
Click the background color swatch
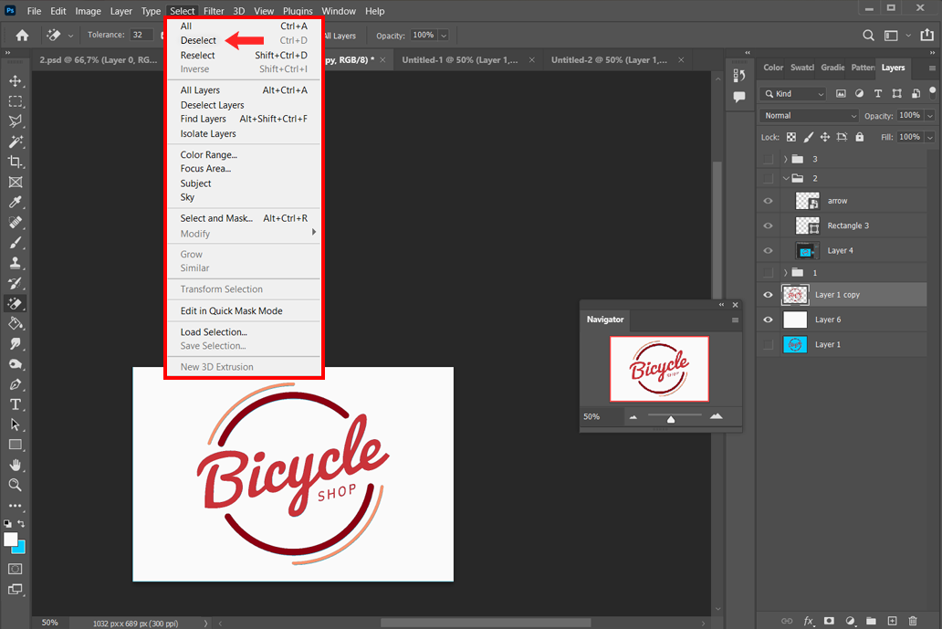20,548
